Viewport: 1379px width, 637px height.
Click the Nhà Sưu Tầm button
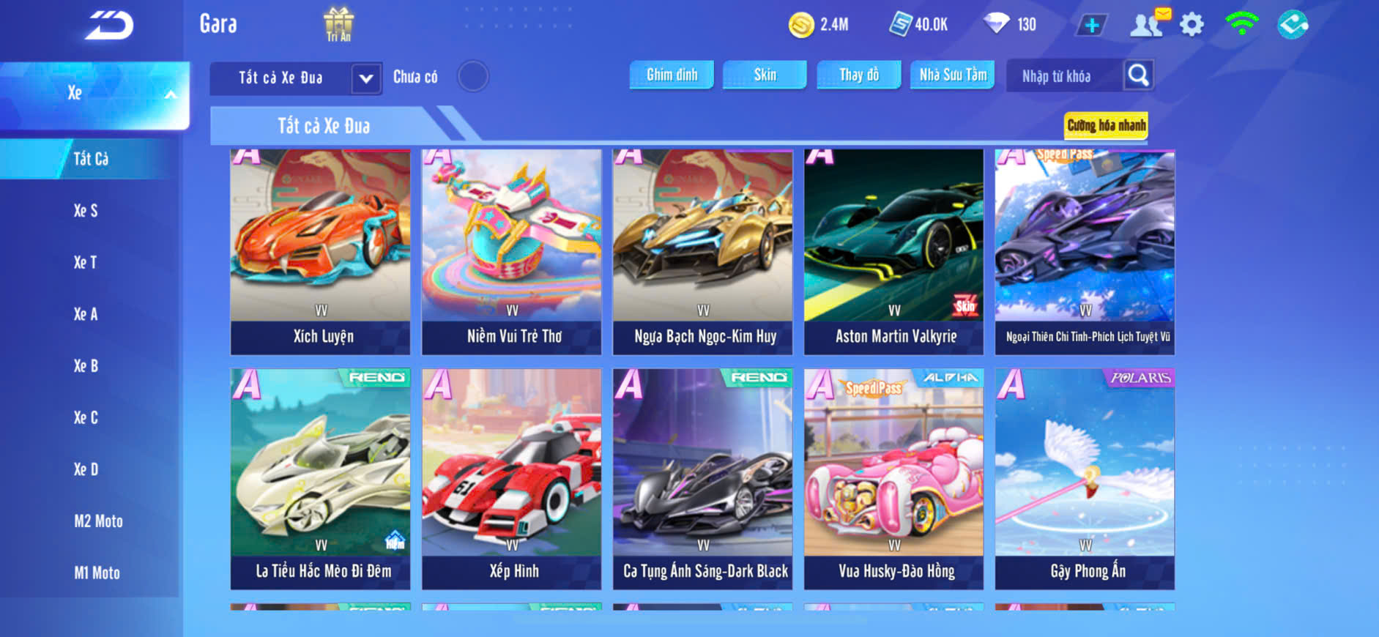click(953, 75)
